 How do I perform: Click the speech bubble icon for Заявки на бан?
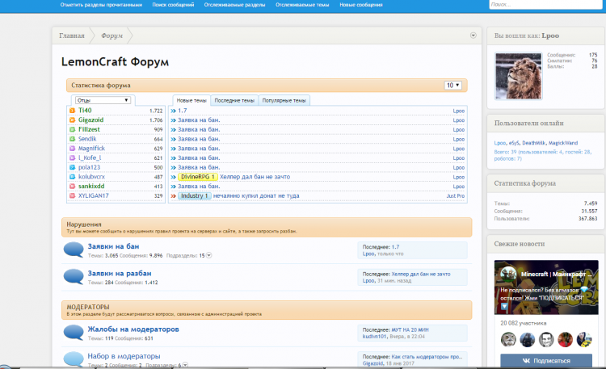[74, 249]
